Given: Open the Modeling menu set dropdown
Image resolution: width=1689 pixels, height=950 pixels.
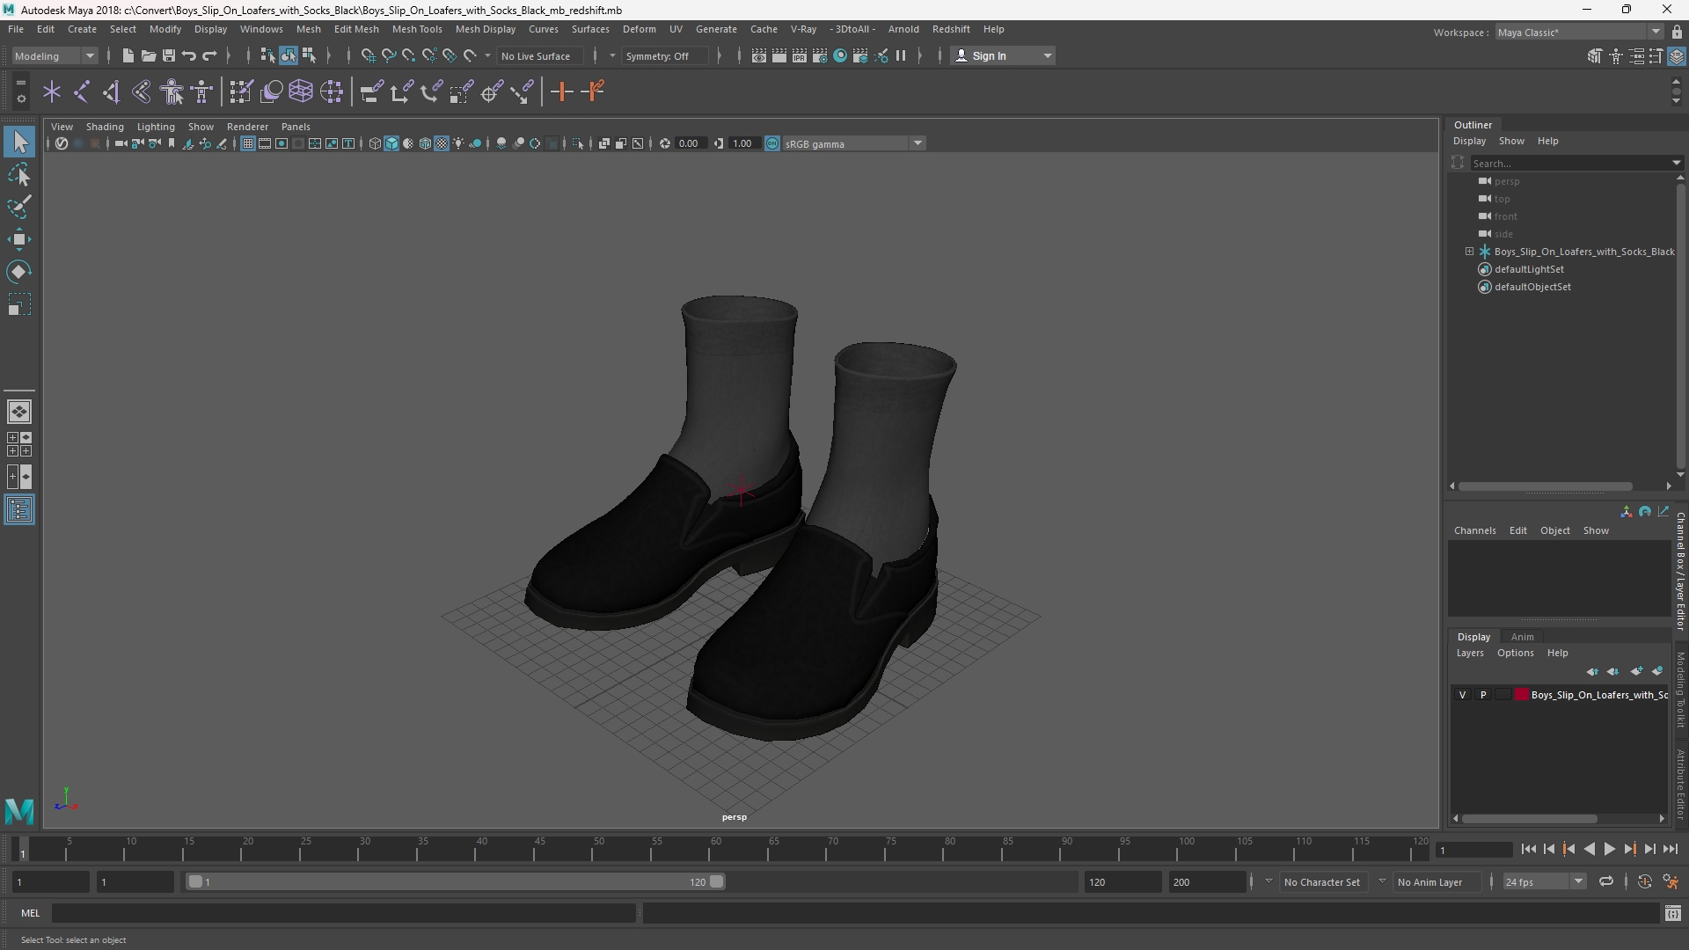Looking at the screenshot, I should tap(55, 55).
